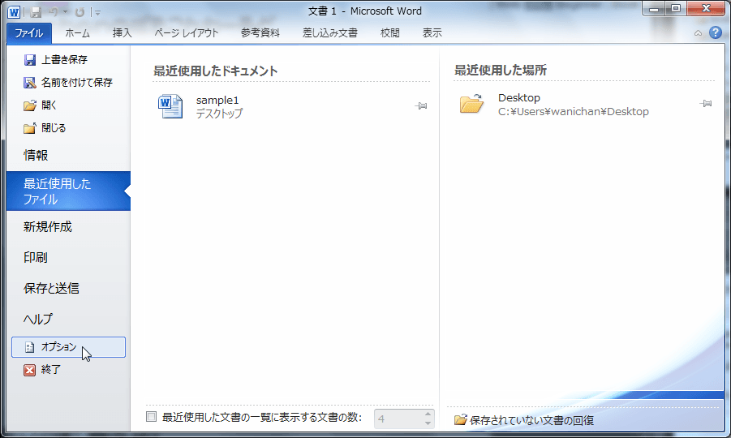Minimize the Word window
Screen dimensions: 731x438
[654, 9]
